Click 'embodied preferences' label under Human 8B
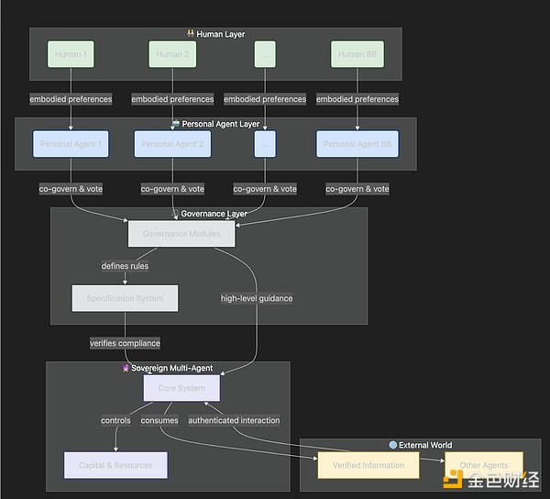Image resolution: width=550 pixels, height=499 pixels. pyautogui.click(x=357, y=99)
